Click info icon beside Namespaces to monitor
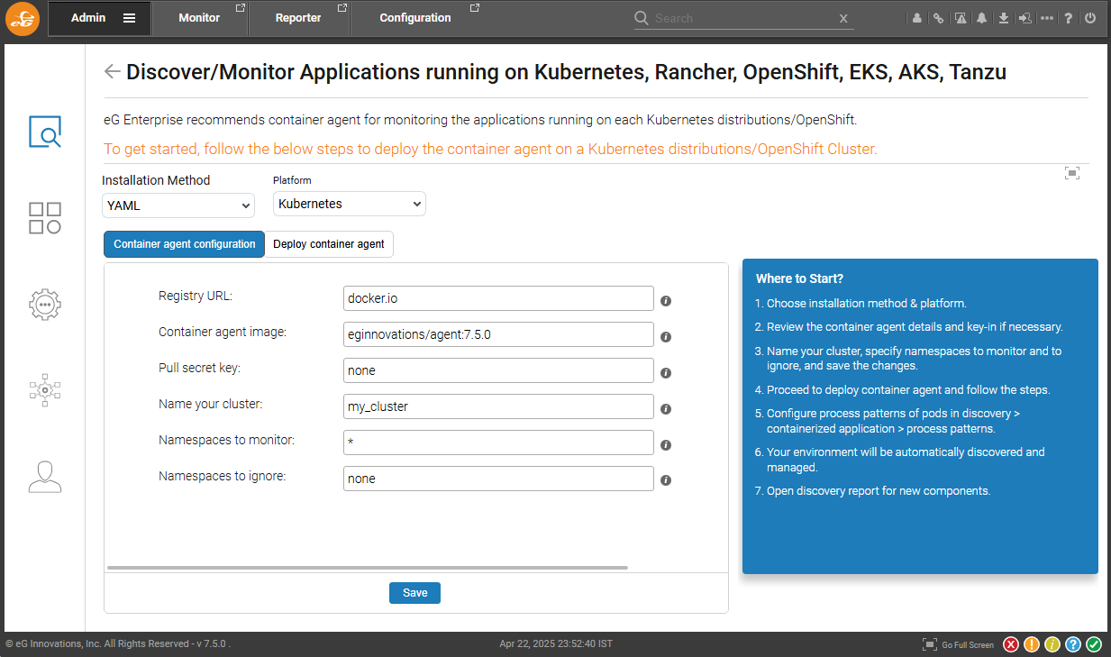 click(666, 445)
